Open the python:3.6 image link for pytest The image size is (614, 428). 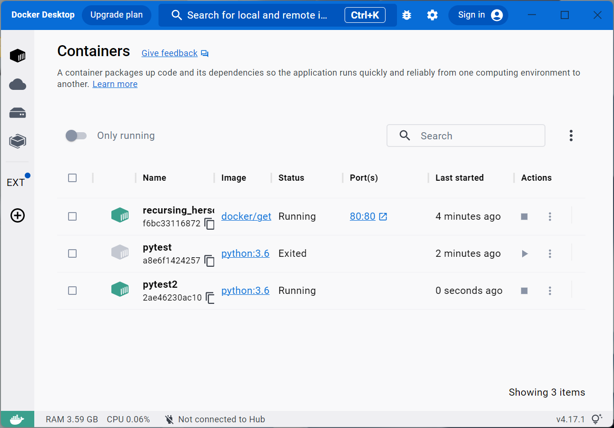tap(246, 253)
